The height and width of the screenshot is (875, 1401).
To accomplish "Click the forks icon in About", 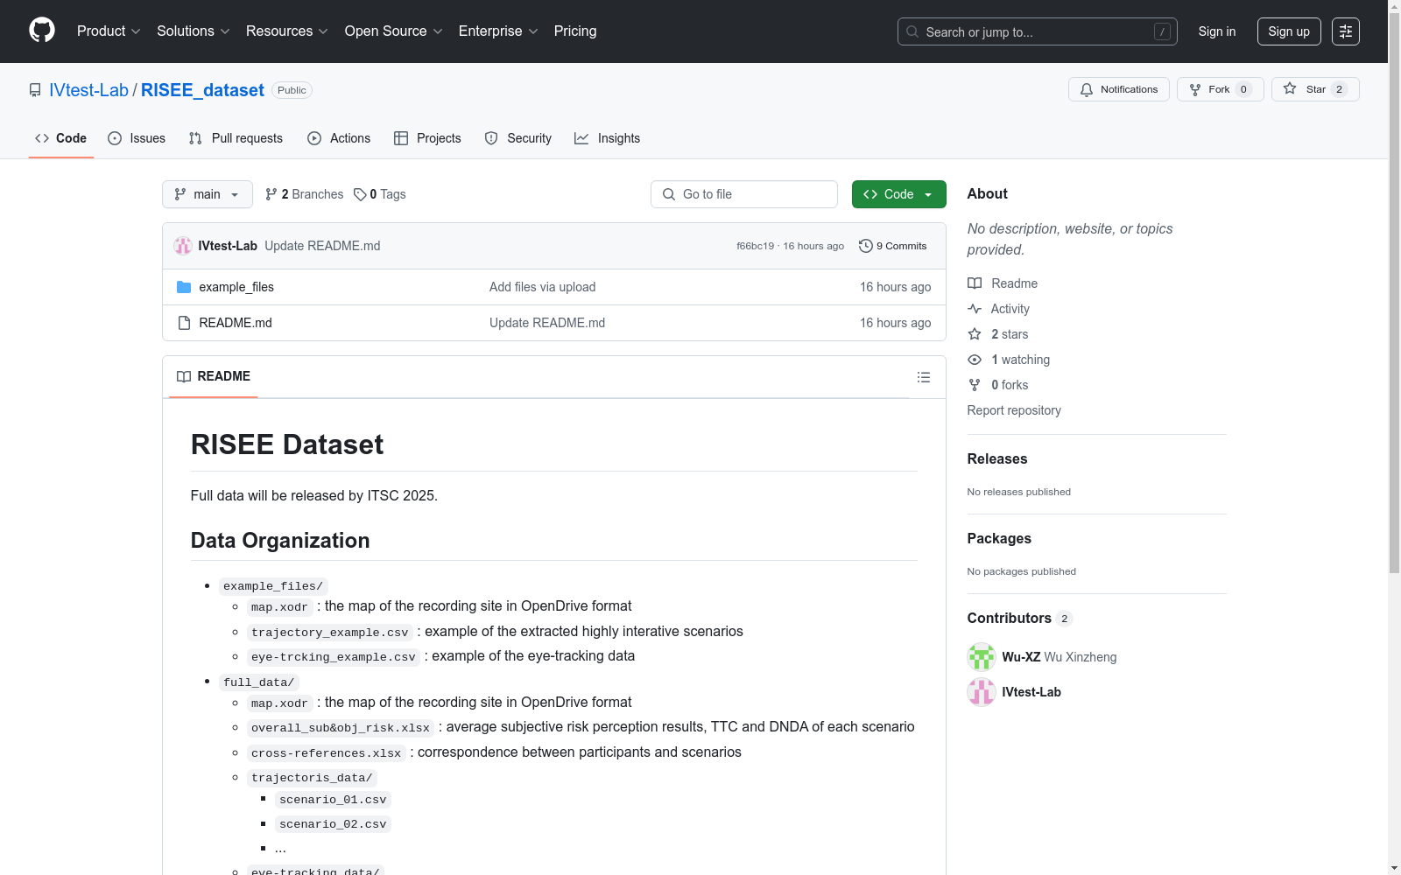I will [975, 385].
